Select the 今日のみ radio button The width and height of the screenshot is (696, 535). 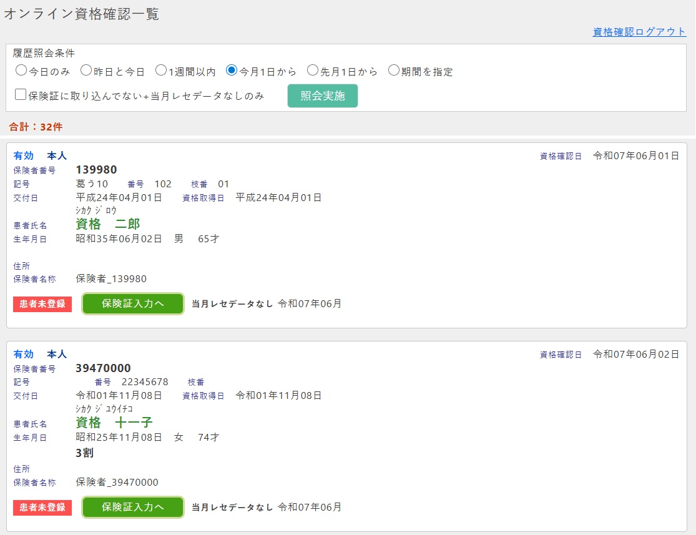click(21, 71)
